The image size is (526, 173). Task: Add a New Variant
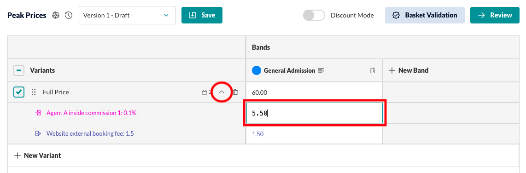point(38,156)
